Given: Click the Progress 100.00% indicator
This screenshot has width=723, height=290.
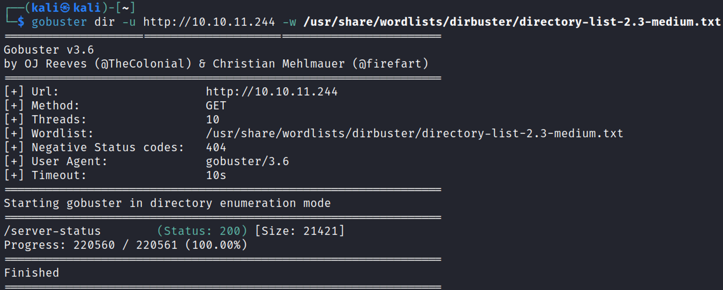Looking at the screenshot, I should tap(216, 245).
